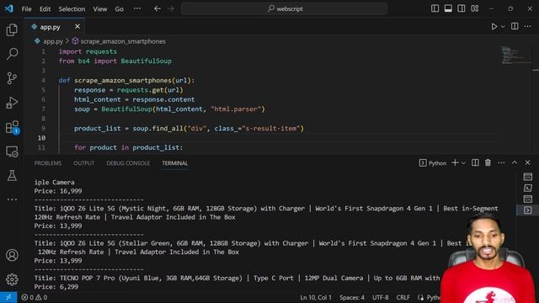This screenshot has width=539, height=303.
Task: Click the remote window status indicator
Action: tap(8, 297)
